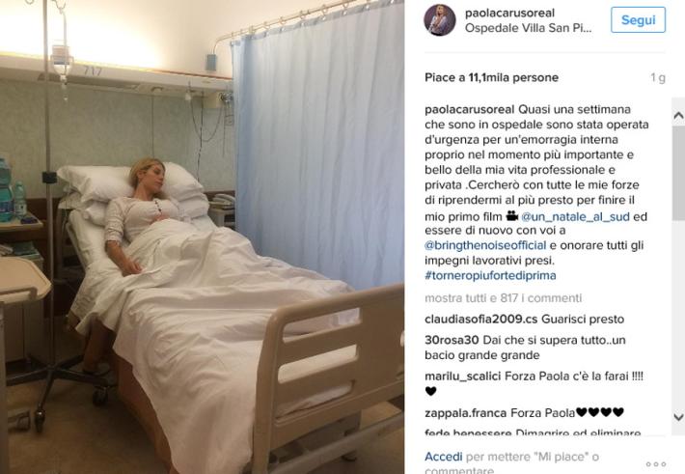
Task: Expand mostra tutti e 817 commenti
Action: click(504, 298)
